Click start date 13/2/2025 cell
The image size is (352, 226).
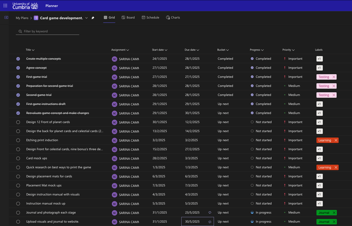click(x=160, y=131)
